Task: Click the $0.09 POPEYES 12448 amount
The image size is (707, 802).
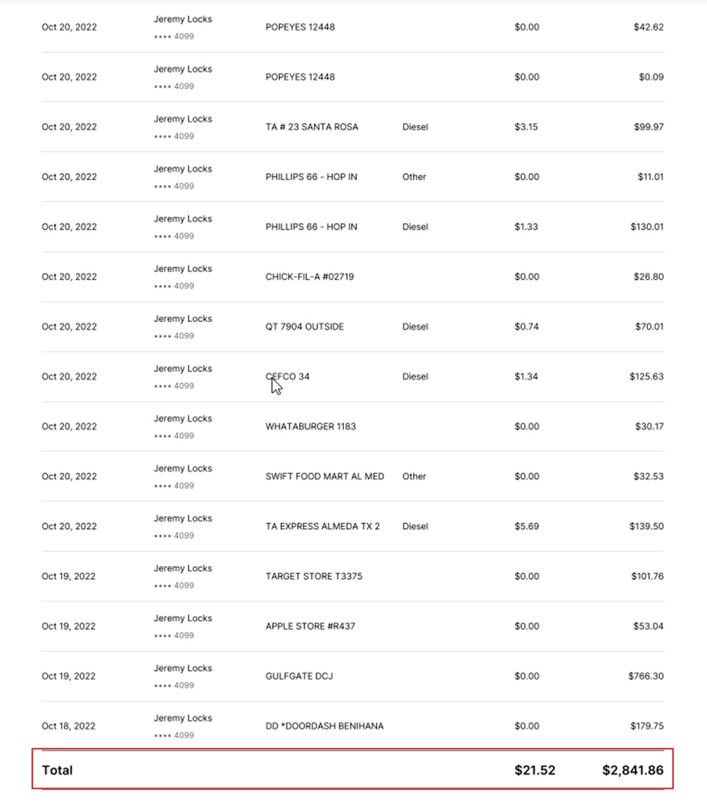Action: coord(651,77)
